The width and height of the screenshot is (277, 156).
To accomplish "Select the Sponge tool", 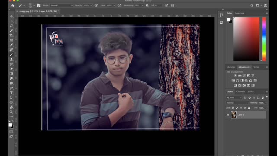I will point(11,83).
